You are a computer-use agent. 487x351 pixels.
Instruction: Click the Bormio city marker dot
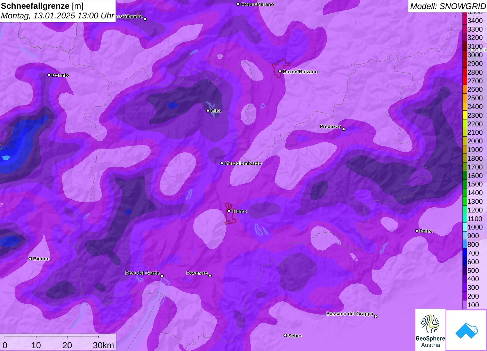(x=49, y=75)
